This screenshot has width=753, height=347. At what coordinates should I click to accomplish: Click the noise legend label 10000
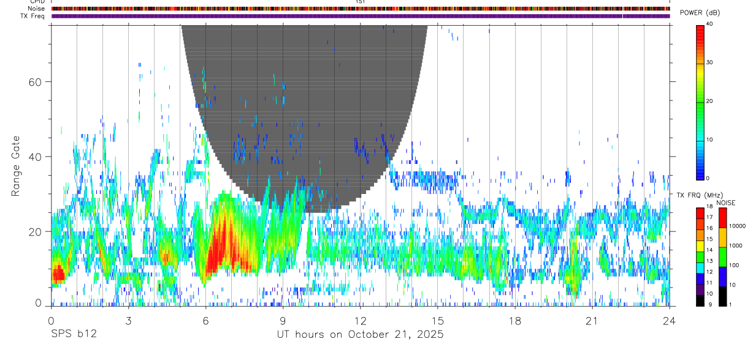click(736, 226)
